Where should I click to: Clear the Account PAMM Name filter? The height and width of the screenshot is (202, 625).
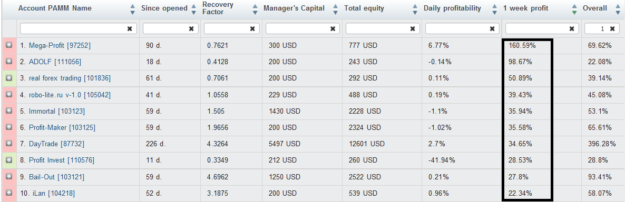130,28
